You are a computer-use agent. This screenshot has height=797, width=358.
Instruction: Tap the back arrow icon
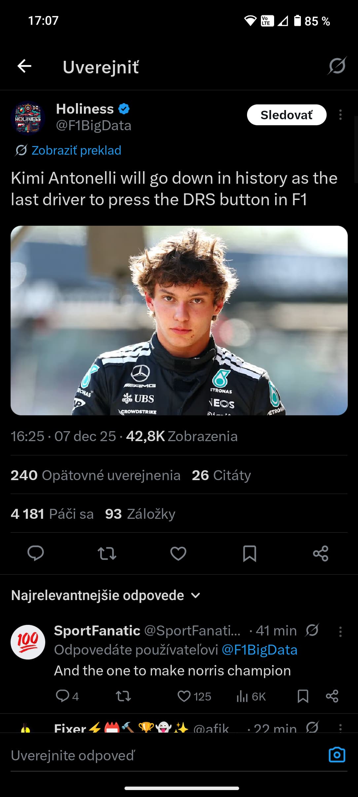click(x=24, y=66)
